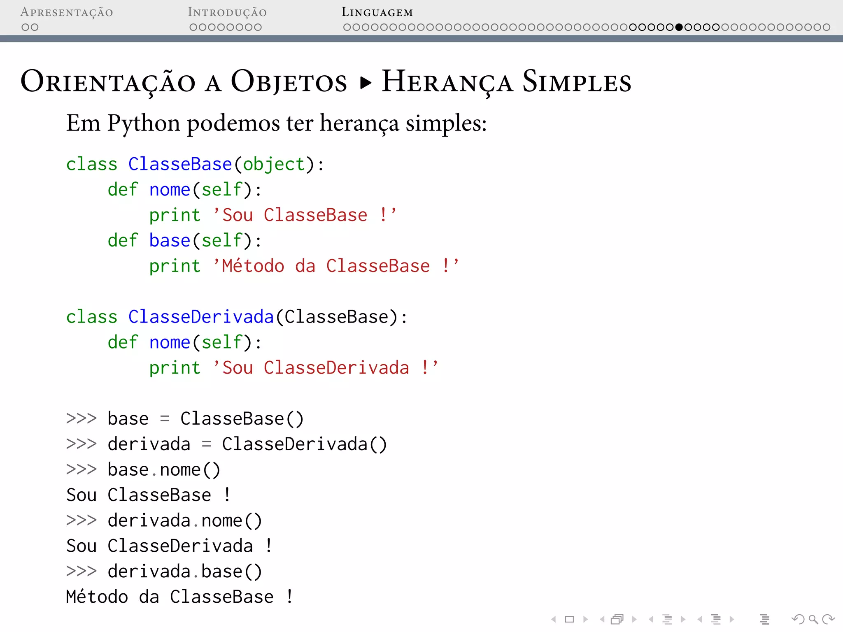Click the go-forward curved arrow icon
The height and width of the screenshot is (632, 843).
[828, 619]
